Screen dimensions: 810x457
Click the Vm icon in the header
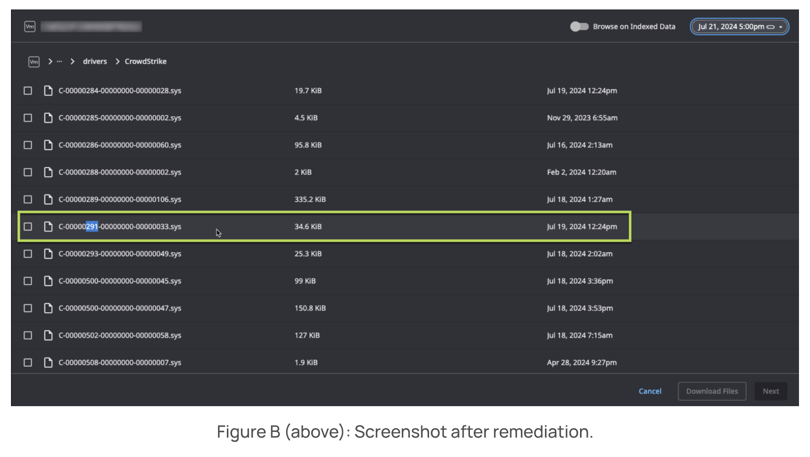30,26
